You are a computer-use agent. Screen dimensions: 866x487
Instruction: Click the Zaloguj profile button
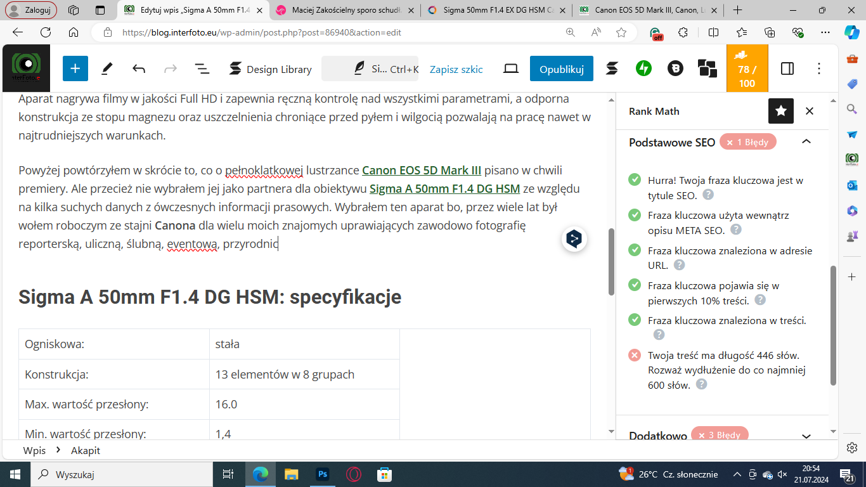31,10
